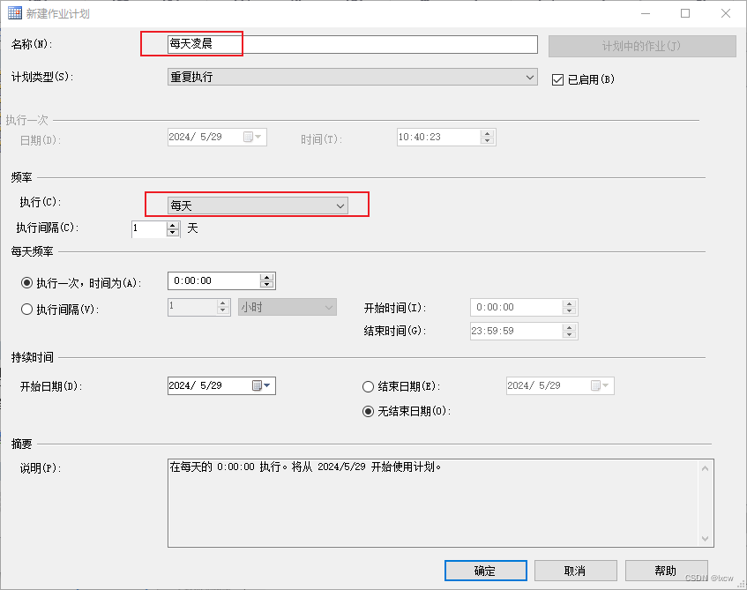Image resolution: width=747 pixels, height=590 pixels.
Task: Open the 帮助 help dialog
Action: pos(666,570)
